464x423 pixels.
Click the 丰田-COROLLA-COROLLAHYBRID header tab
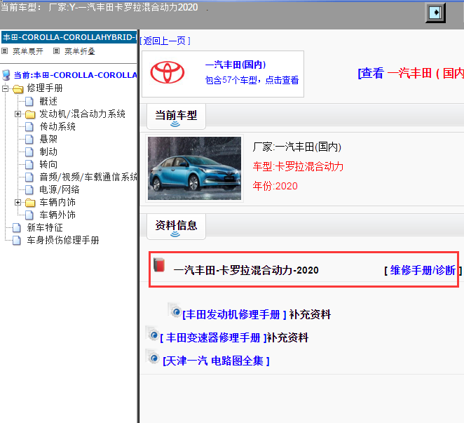click(x=69, y=37)
